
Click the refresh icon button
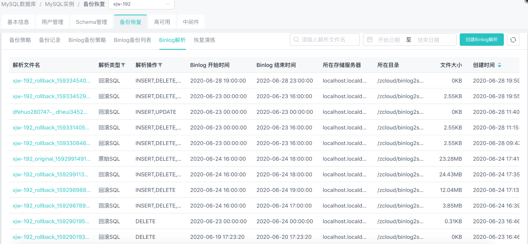coord(513,40)
